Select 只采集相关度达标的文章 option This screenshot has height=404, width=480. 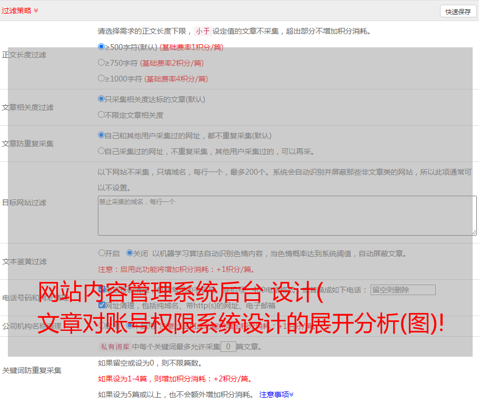pos(102,98)
